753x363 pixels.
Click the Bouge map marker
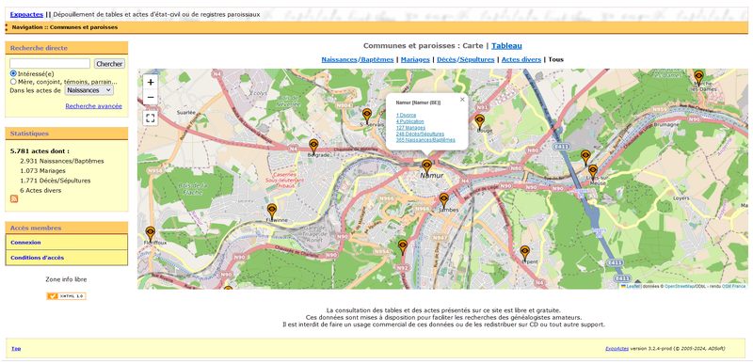(x=479, y=122)
